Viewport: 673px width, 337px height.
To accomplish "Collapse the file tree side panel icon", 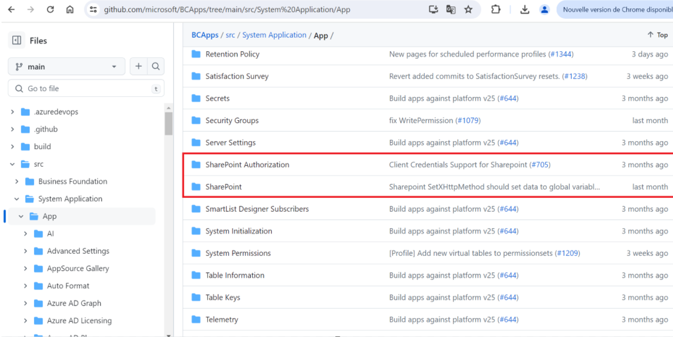I will click(17, 41).
